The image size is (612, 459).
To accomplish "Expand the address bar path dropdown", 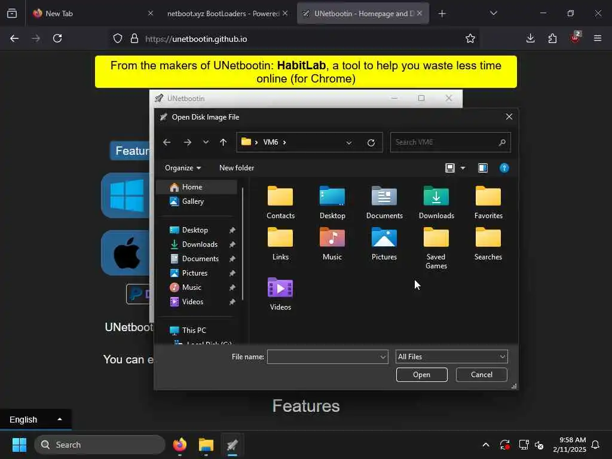I will coord(349,142).
